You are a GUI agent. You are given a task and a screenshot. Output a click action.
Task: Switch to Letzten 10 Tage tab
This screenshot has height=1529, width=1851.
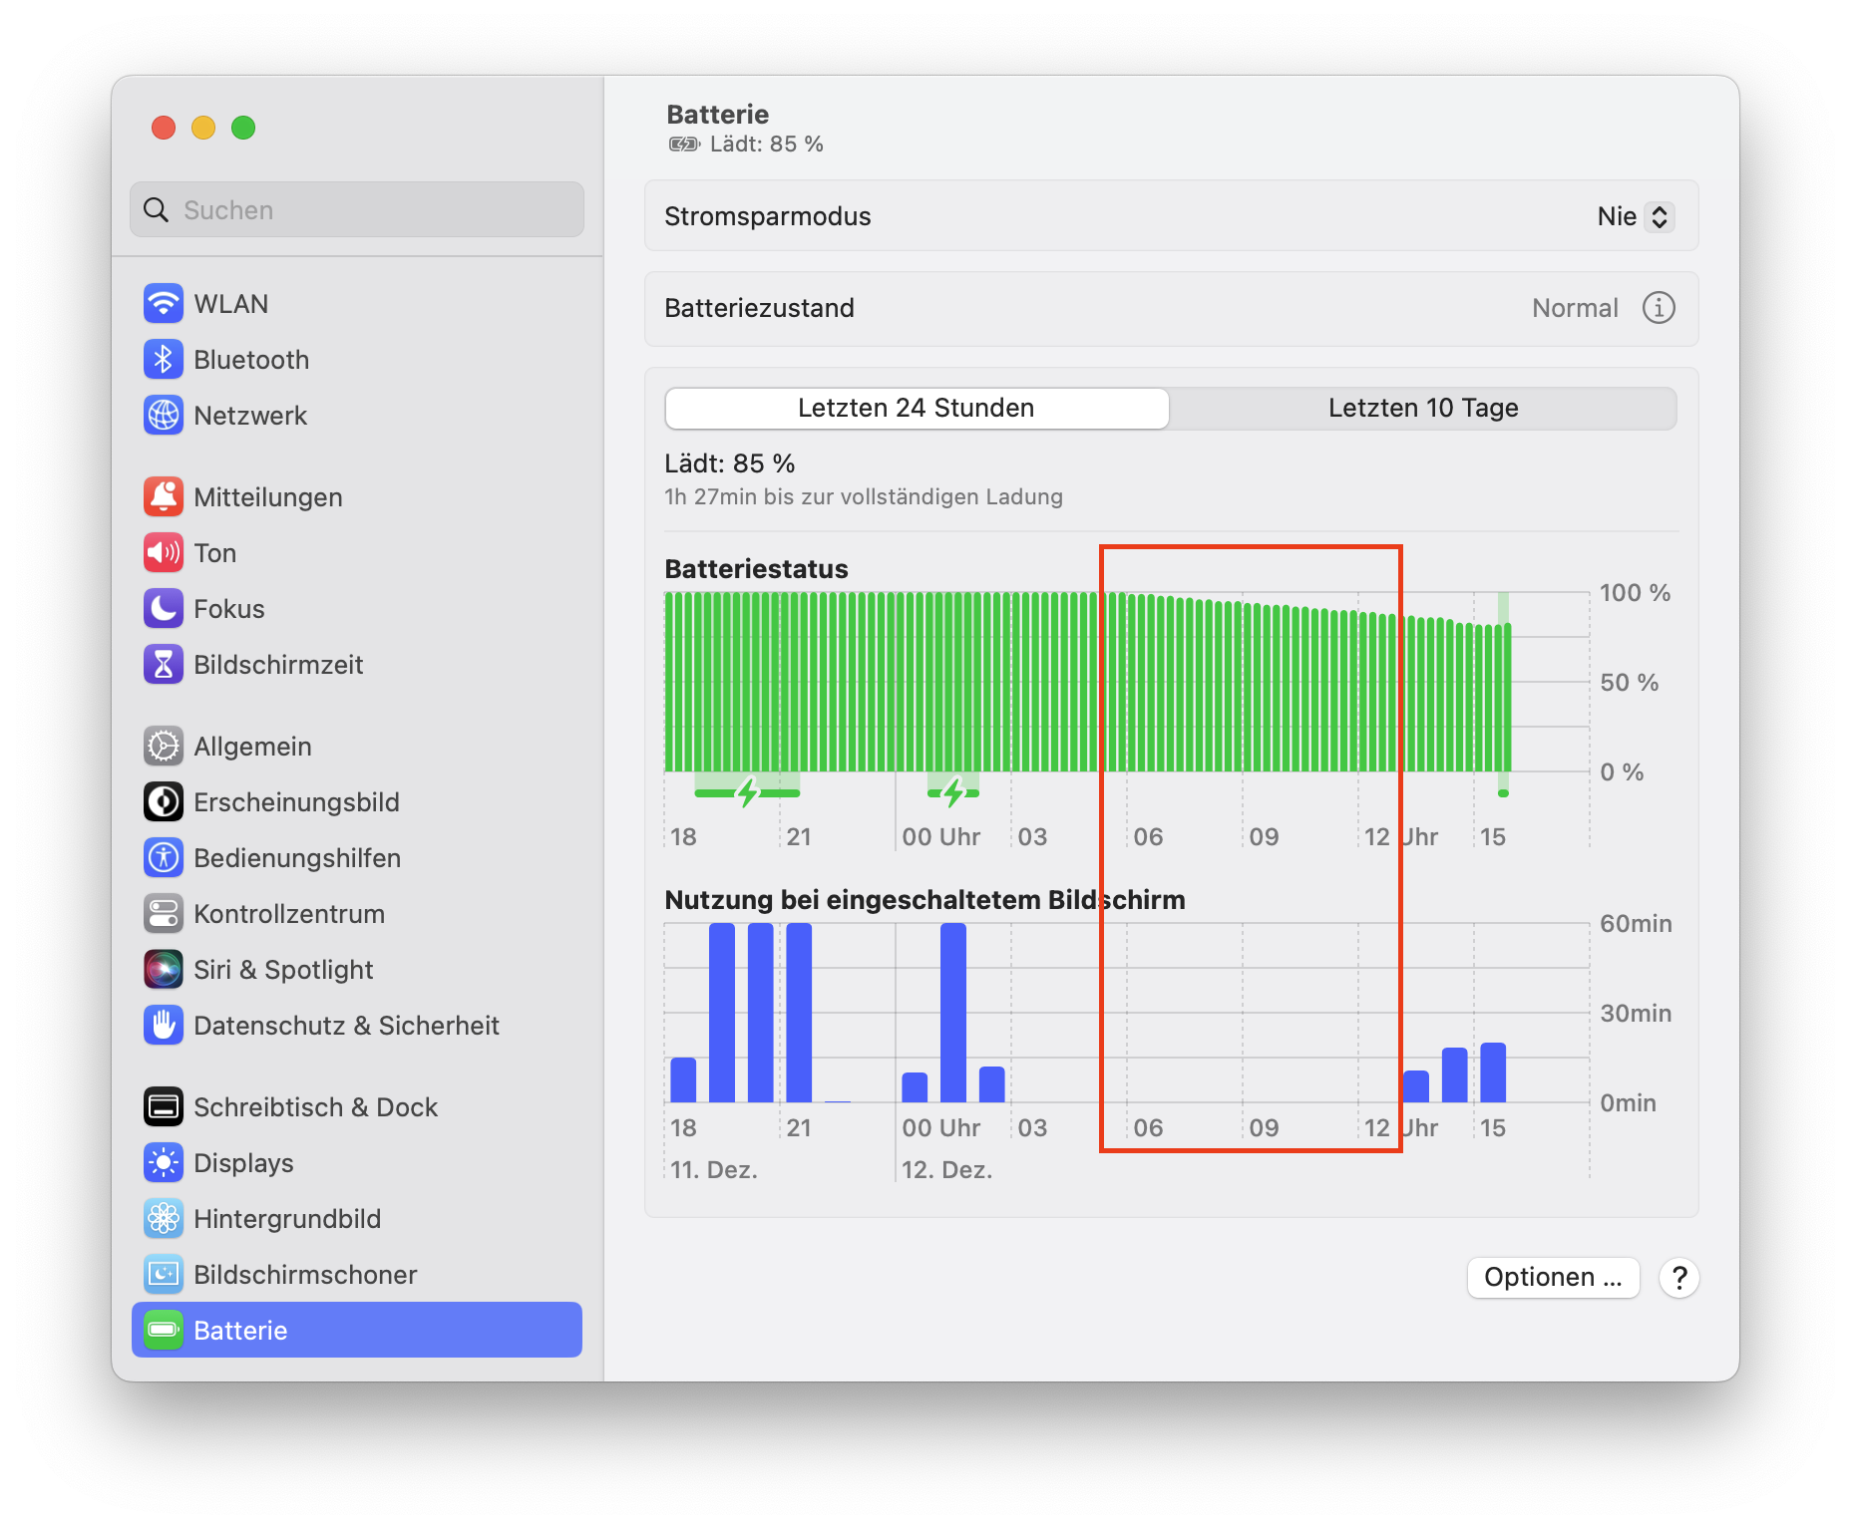click(x=1422, y=409)
